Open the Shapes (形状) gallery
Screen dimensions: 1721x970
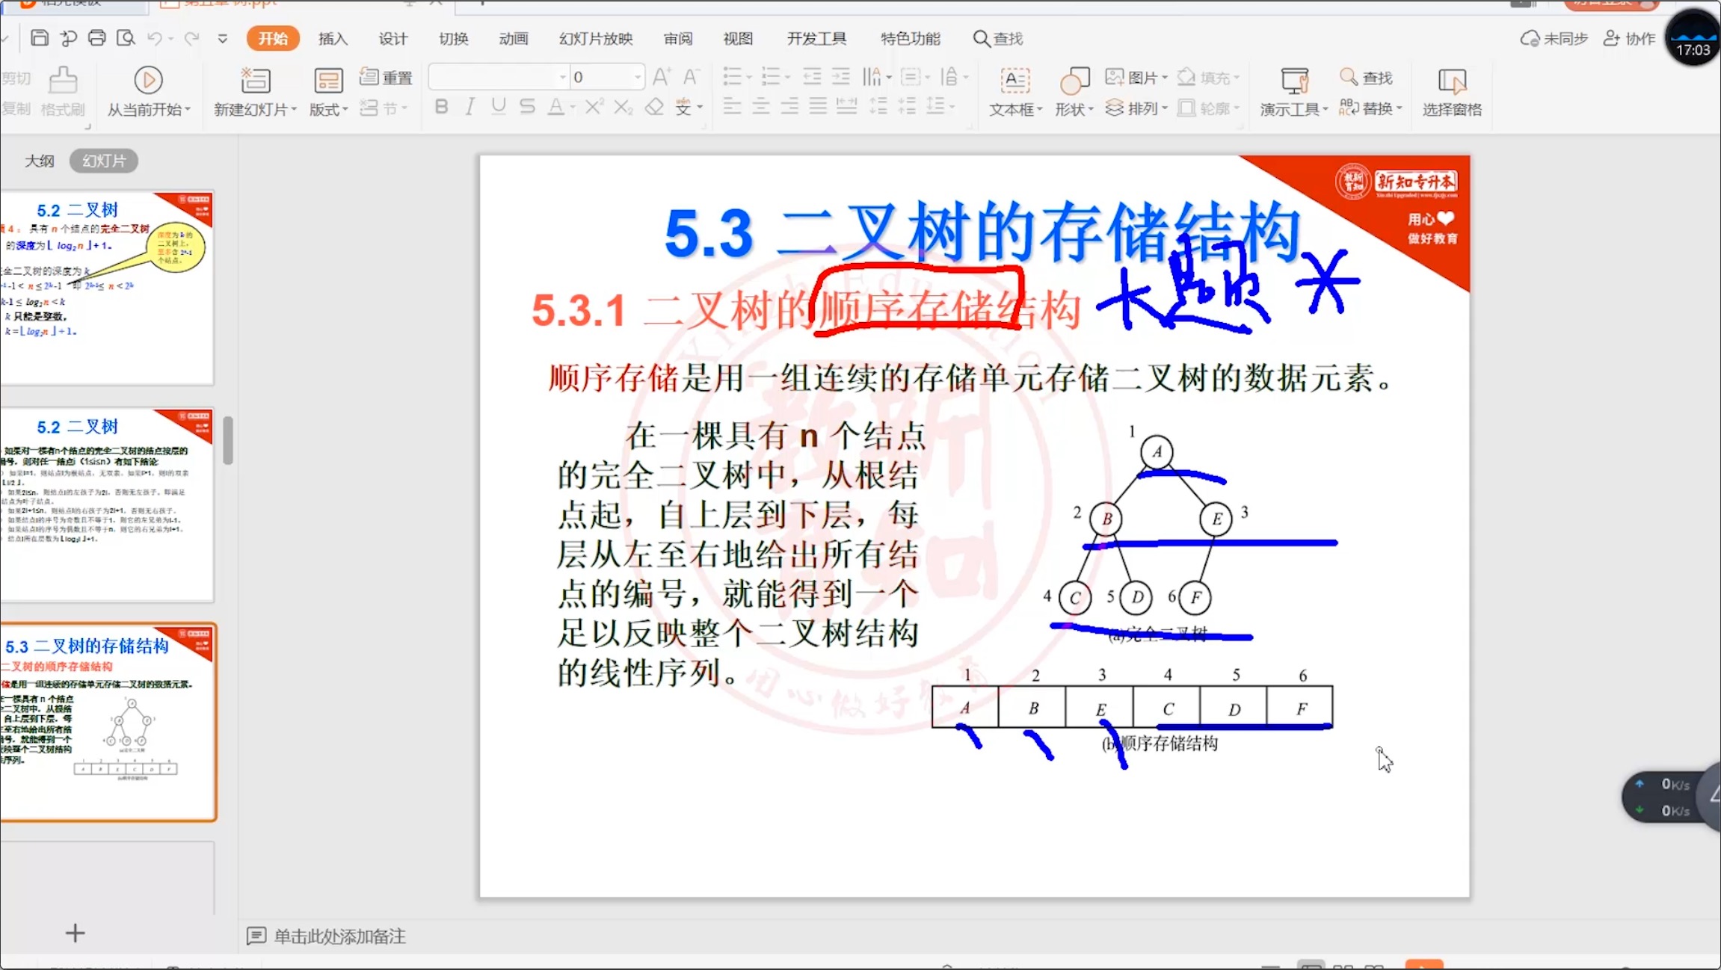[1074, 93]
